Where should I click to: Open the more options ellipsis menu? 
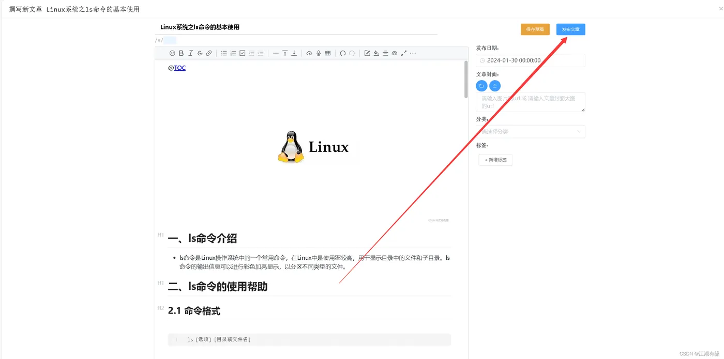point(413,53)
